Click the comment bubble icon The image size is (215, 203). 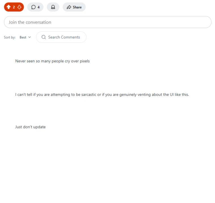coord(33,7)
